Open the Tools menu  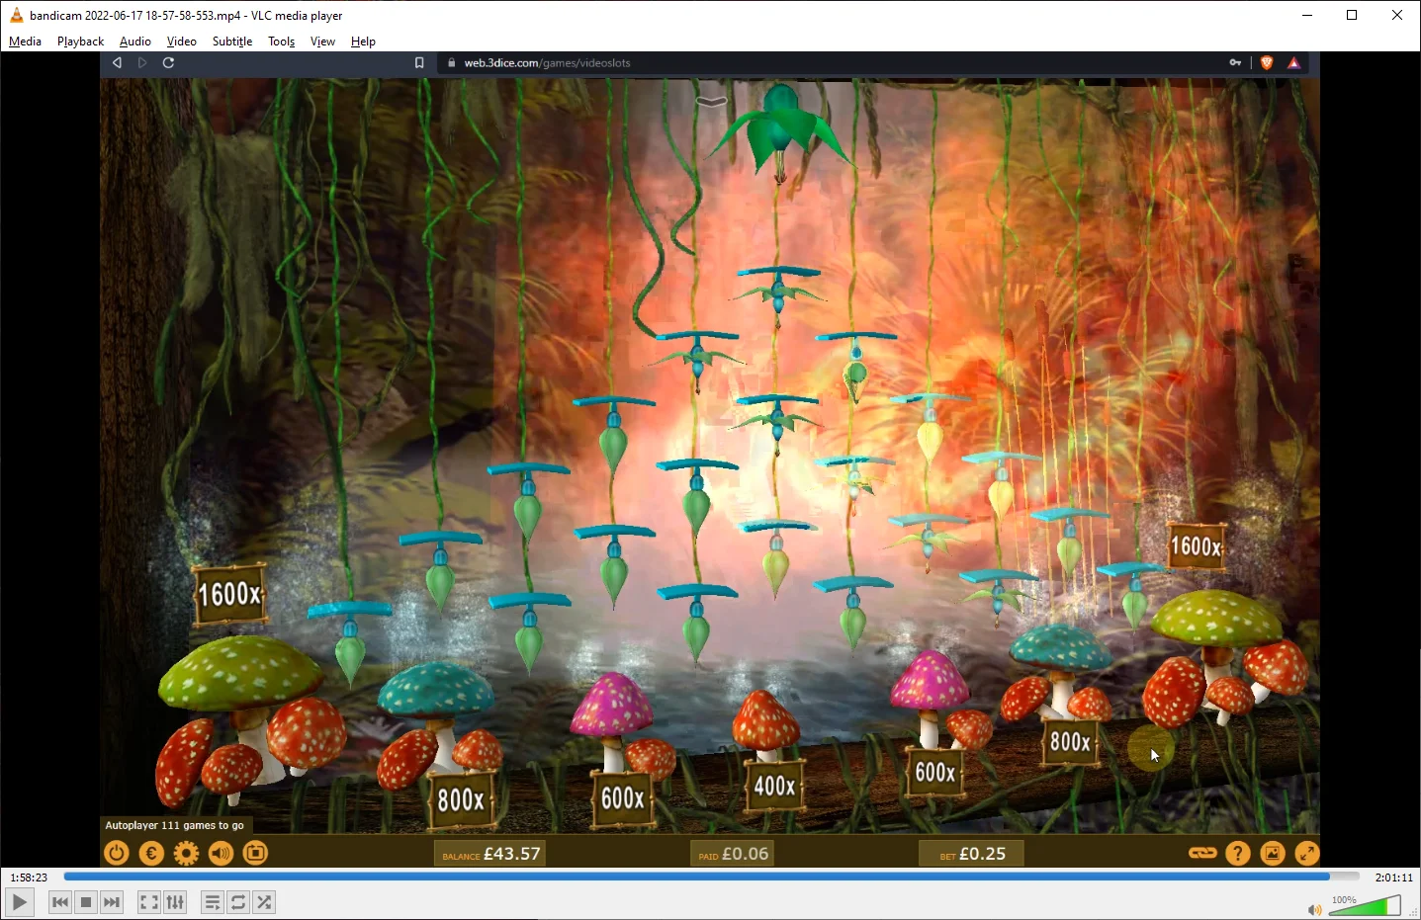tap(282, 42)
